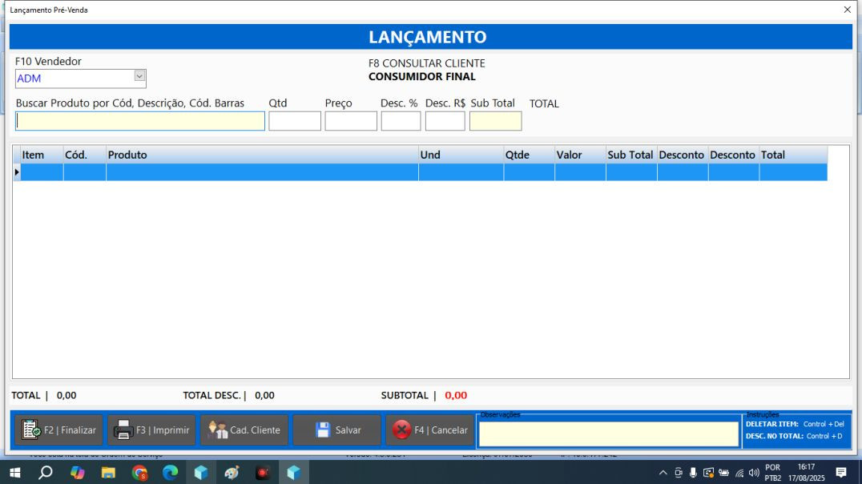Click the Salvar floppy disk icon
Screen dimensions: 862x484
coord(323,430)
